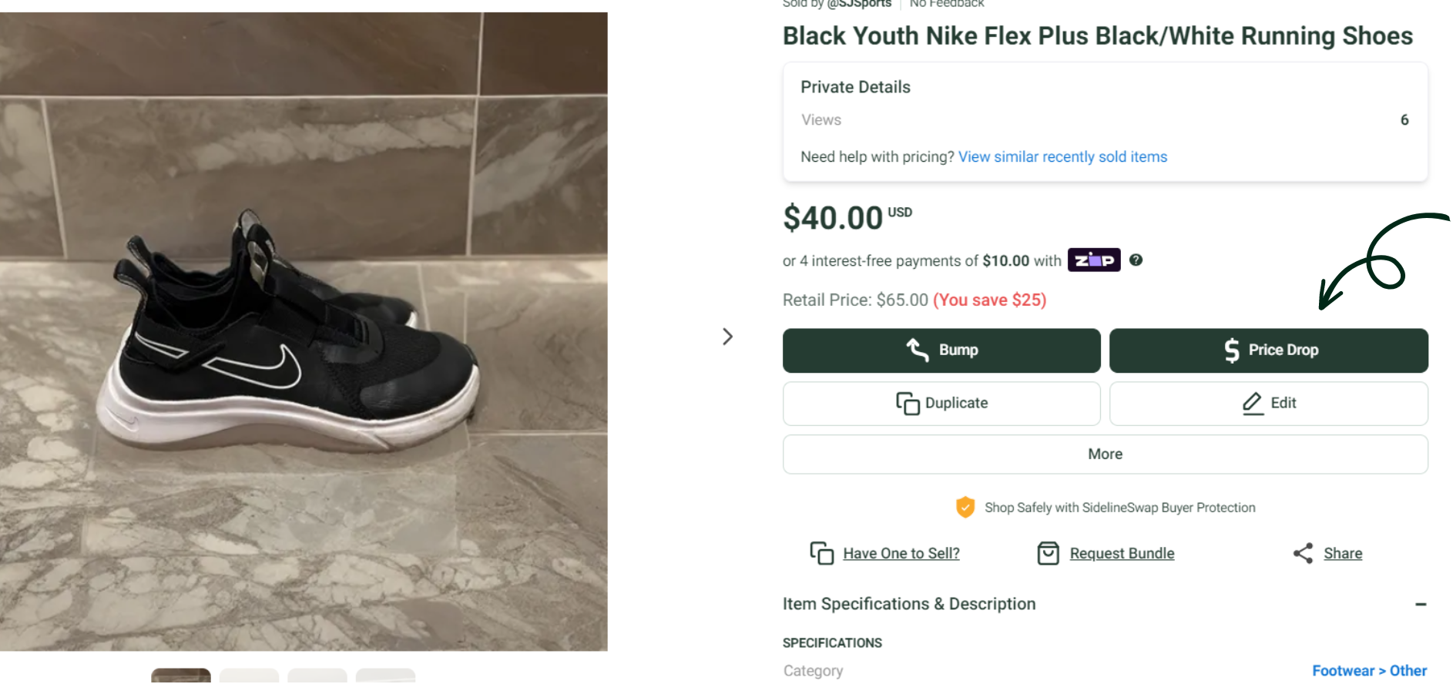The width and height of the screenshot is (1453, 684).
Task: Select the second photo thumbnail below the image
Action: [249, 676]
